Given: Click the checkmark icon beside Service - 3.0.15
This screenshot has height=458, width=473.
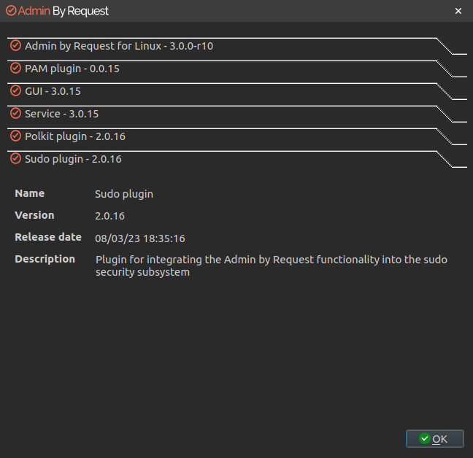Looking at the screenshot, I should point(15,113).
